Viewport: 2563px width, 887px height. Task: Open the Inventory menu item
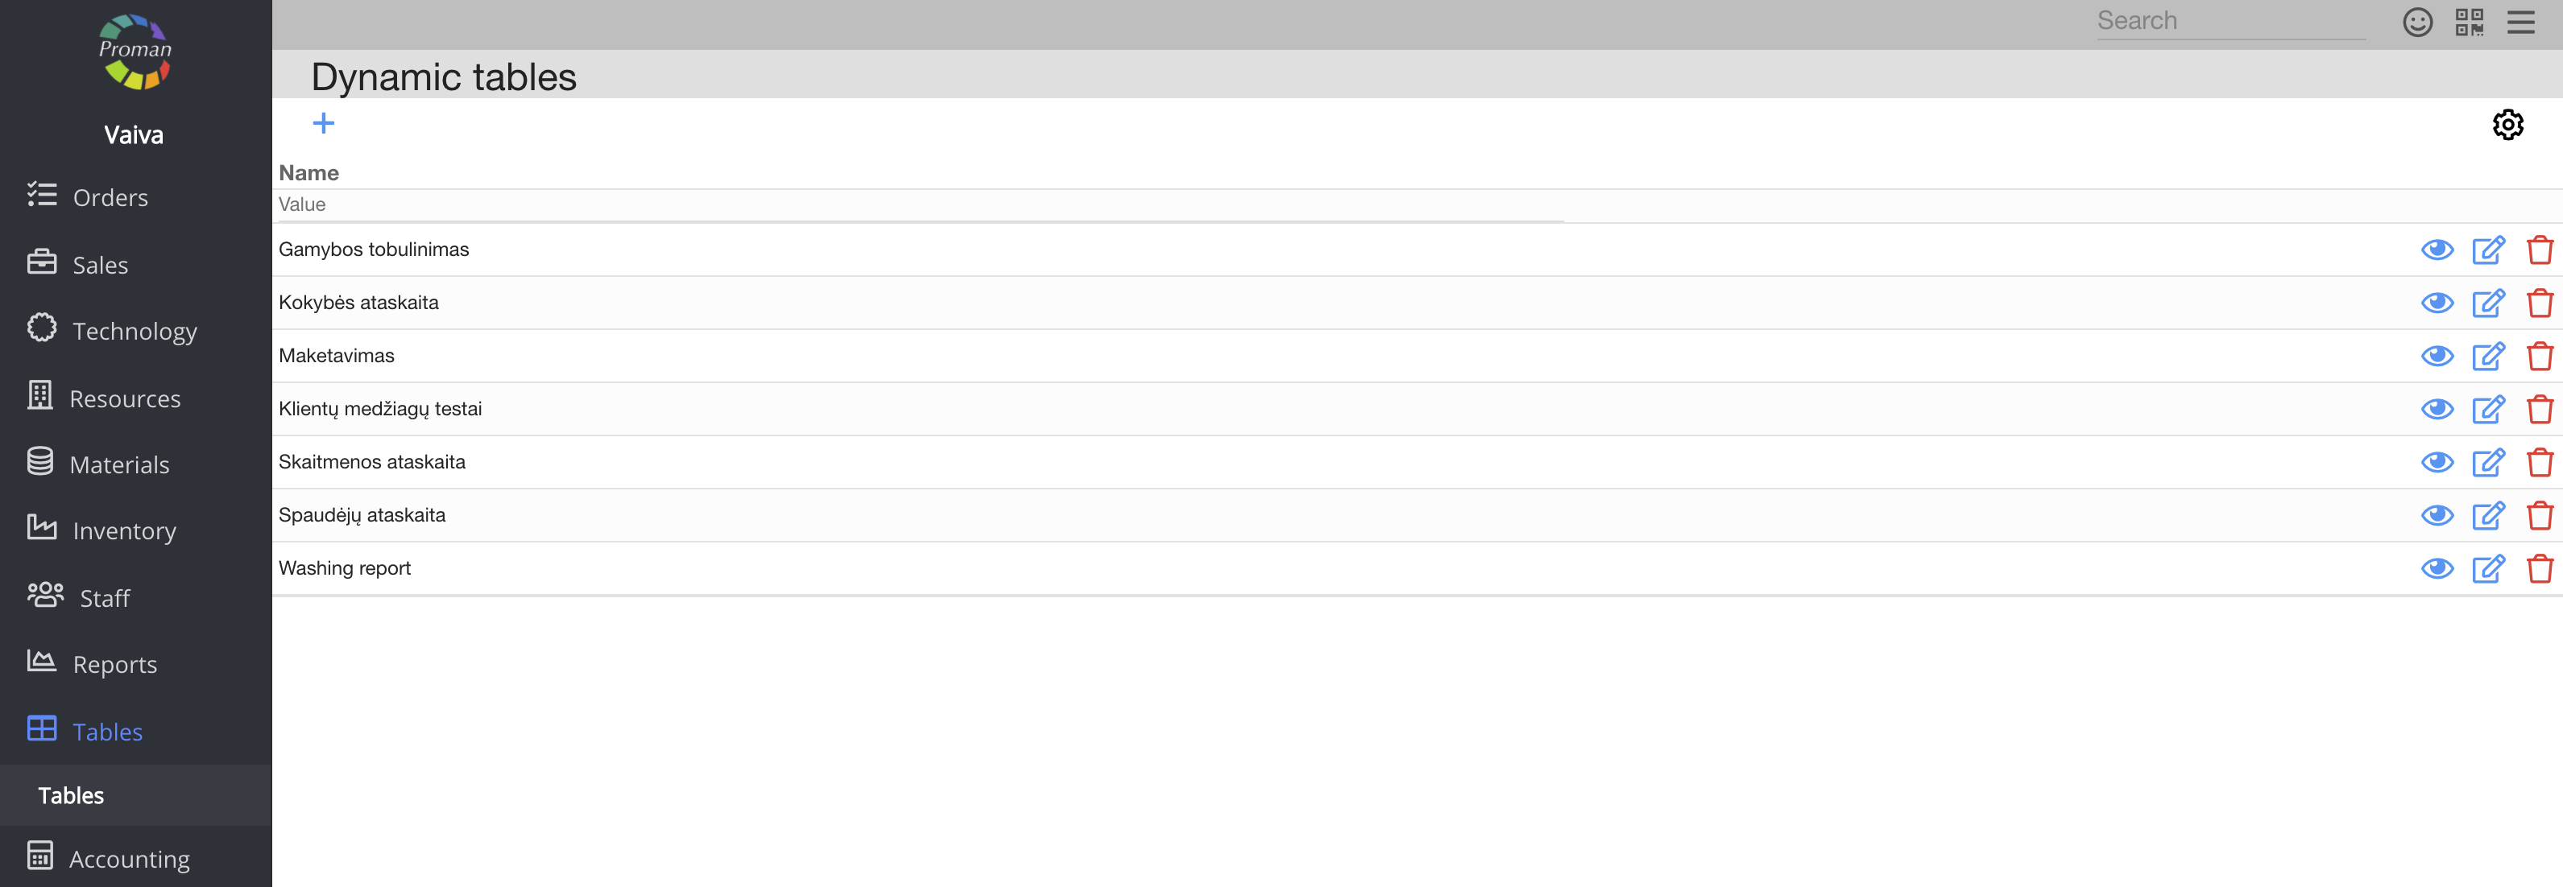(x=123, y=531)
